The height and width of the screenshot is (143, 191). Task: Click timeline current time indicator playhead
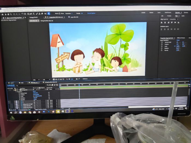[79, 85]
